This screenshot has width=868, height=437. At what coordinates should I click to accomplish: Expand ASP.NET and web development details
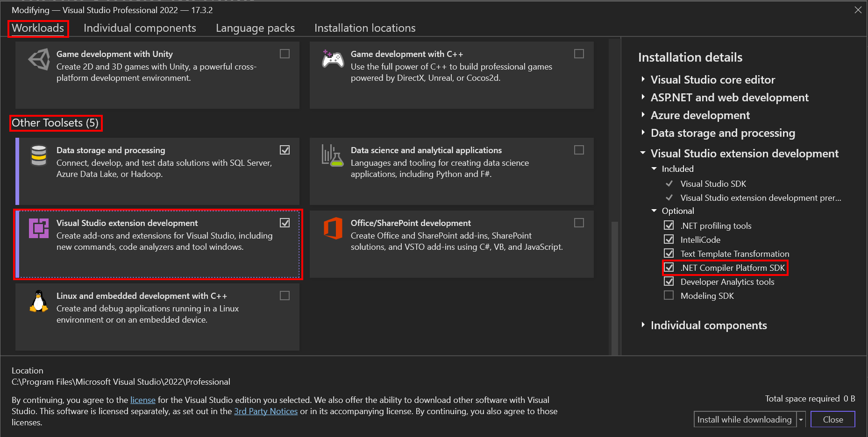(643, 97)
